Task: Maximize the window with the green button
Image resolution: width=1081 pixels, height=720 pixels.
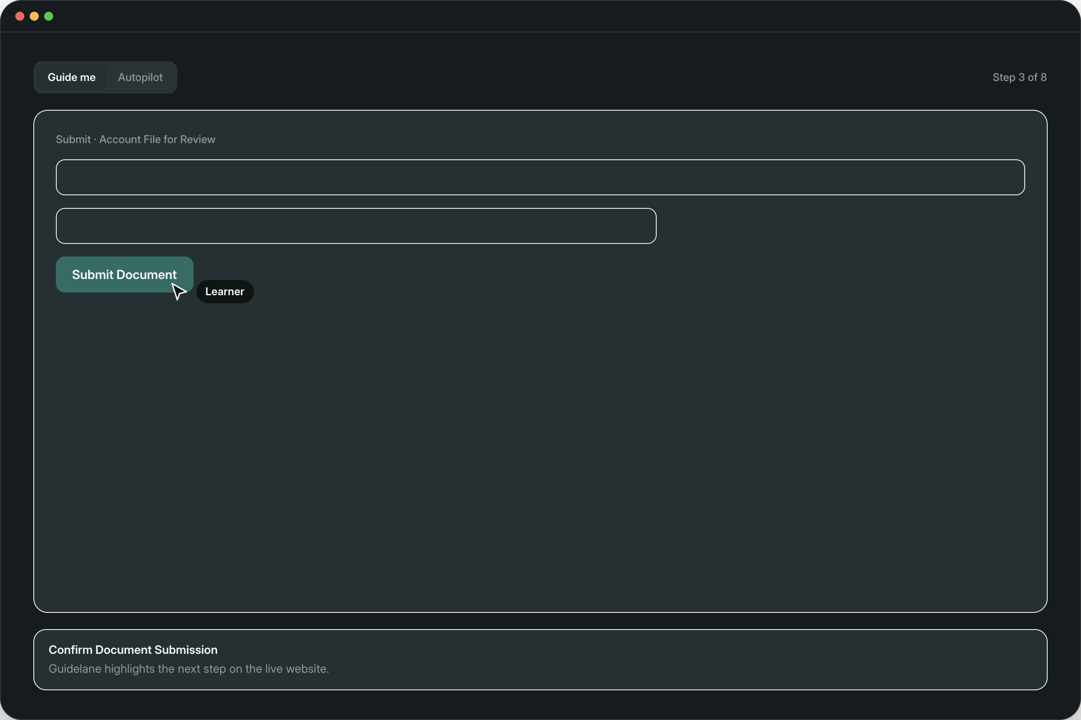Action: (49, 17)
